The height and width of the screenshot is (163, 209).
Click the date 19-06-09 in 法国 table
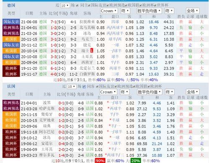29,150
